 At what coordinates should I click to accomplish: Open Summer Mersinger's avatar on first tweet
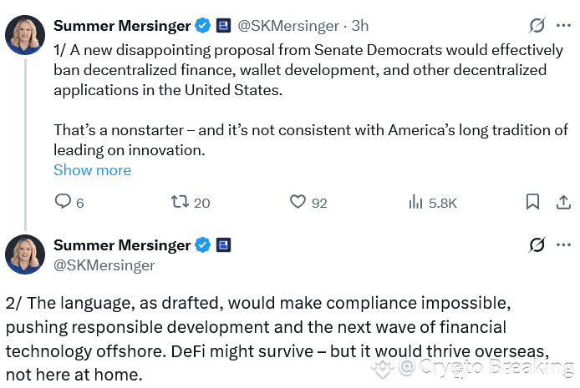pos(25,35)
